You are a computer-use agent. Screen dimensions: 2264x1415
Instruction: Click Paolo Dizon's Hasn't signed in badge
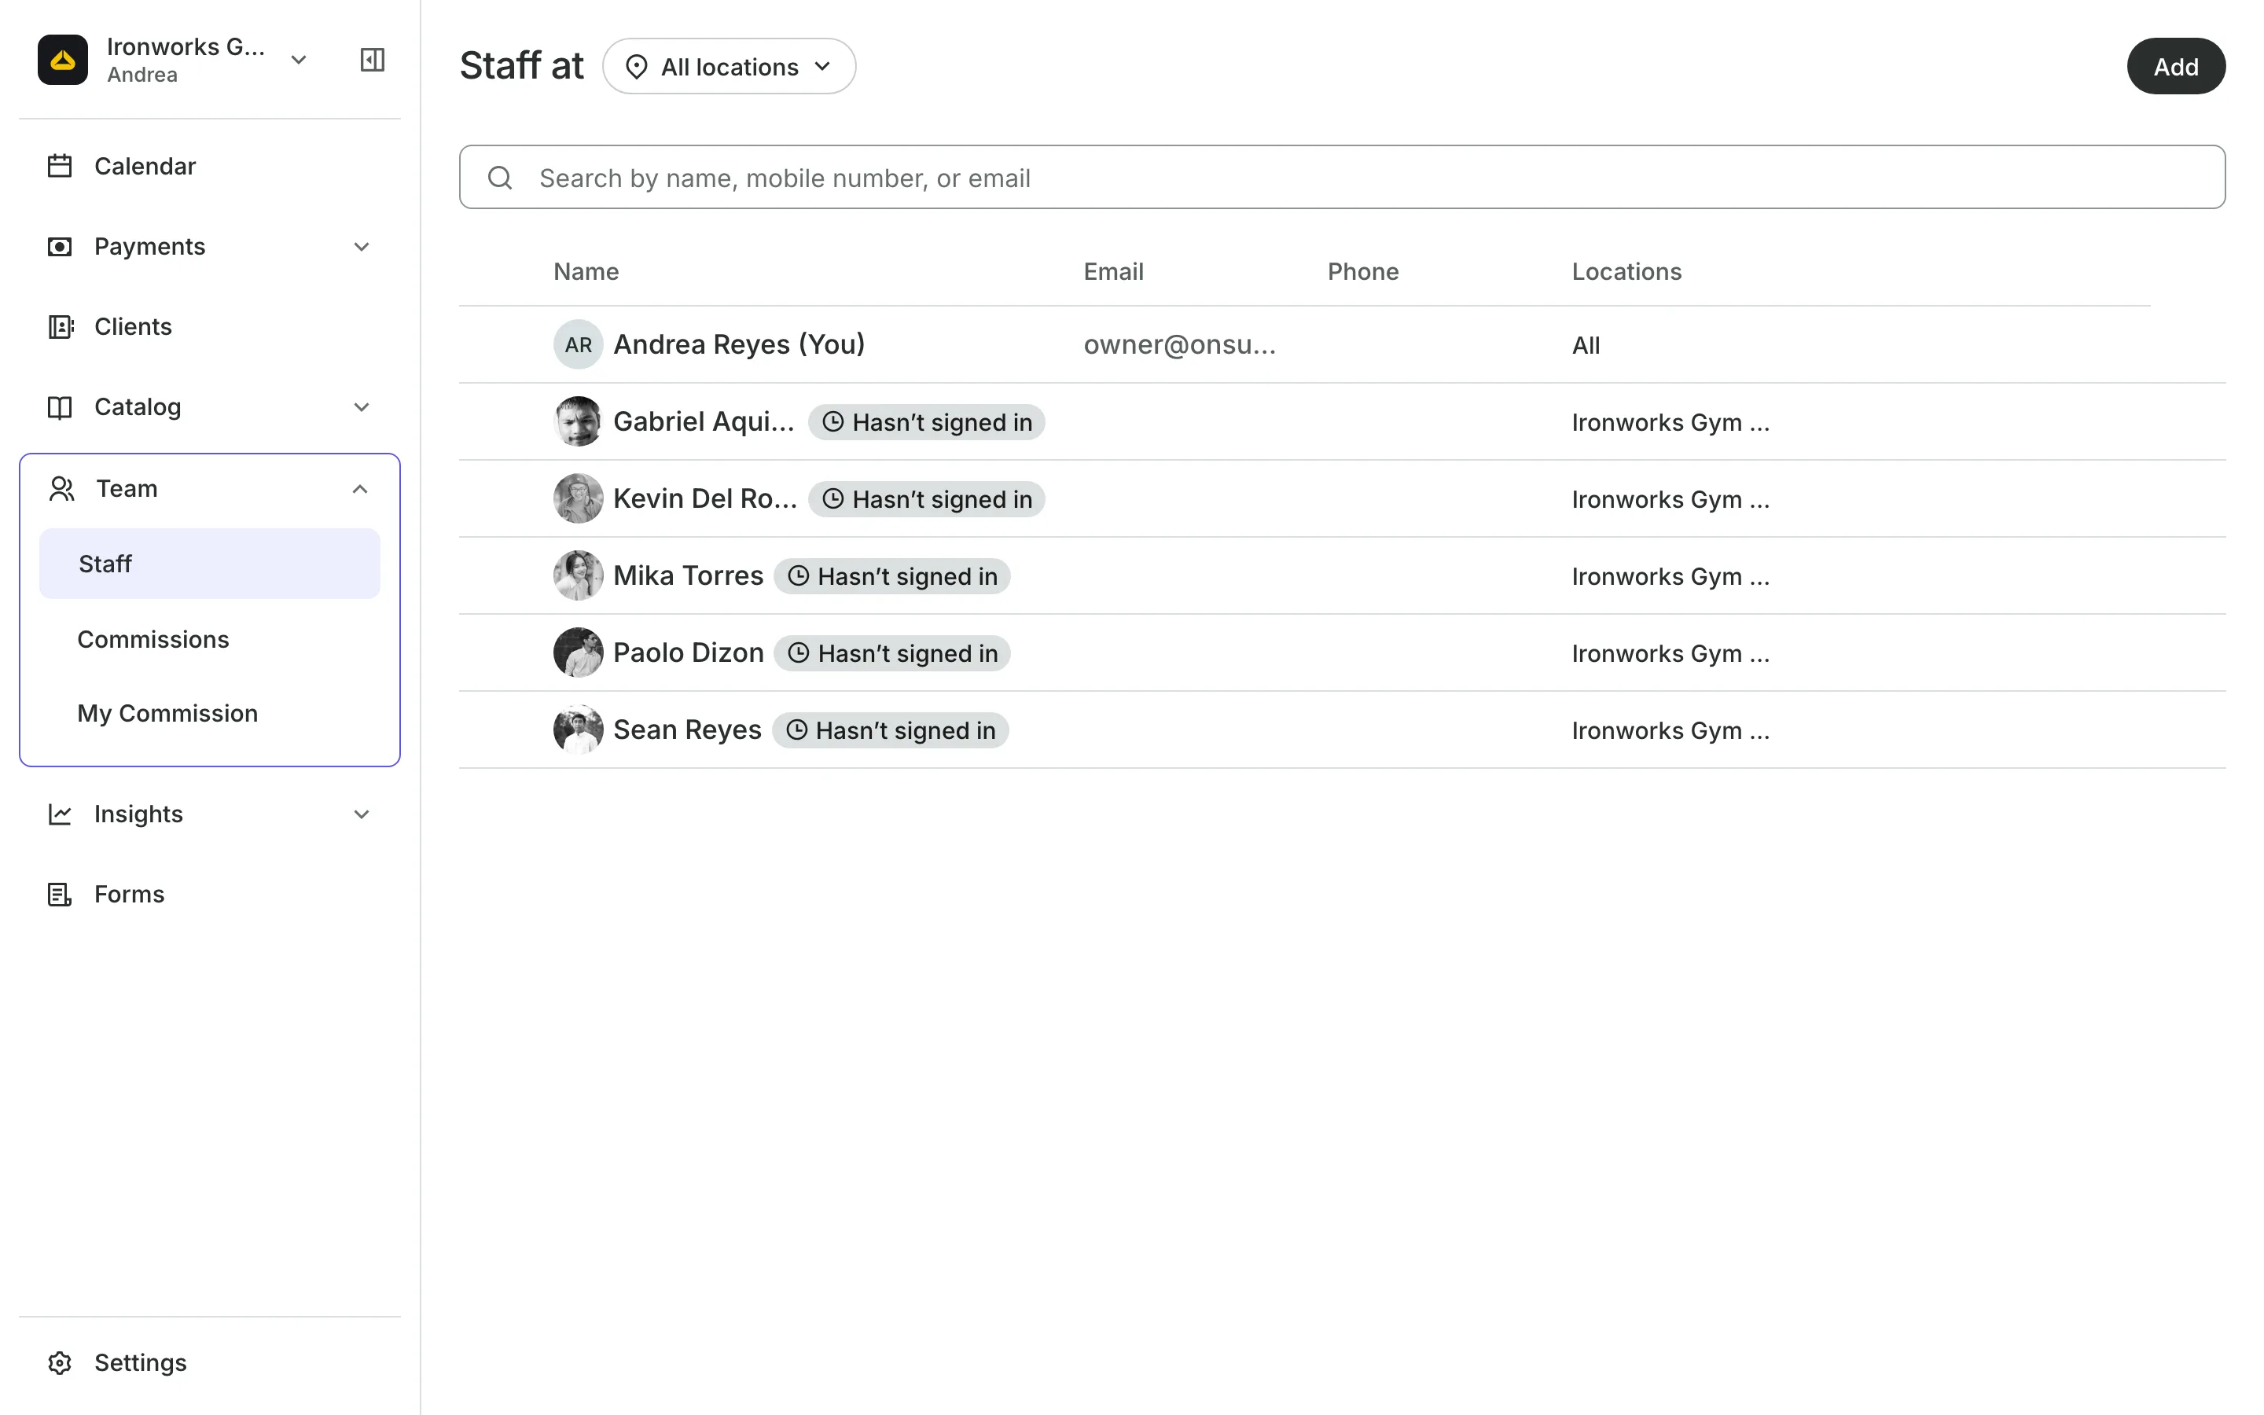point(891,653)
